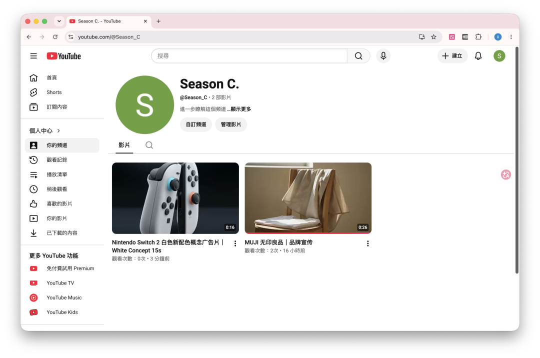
Task: Expand 個人中心 section chevron
Action: tap(58, 131)
